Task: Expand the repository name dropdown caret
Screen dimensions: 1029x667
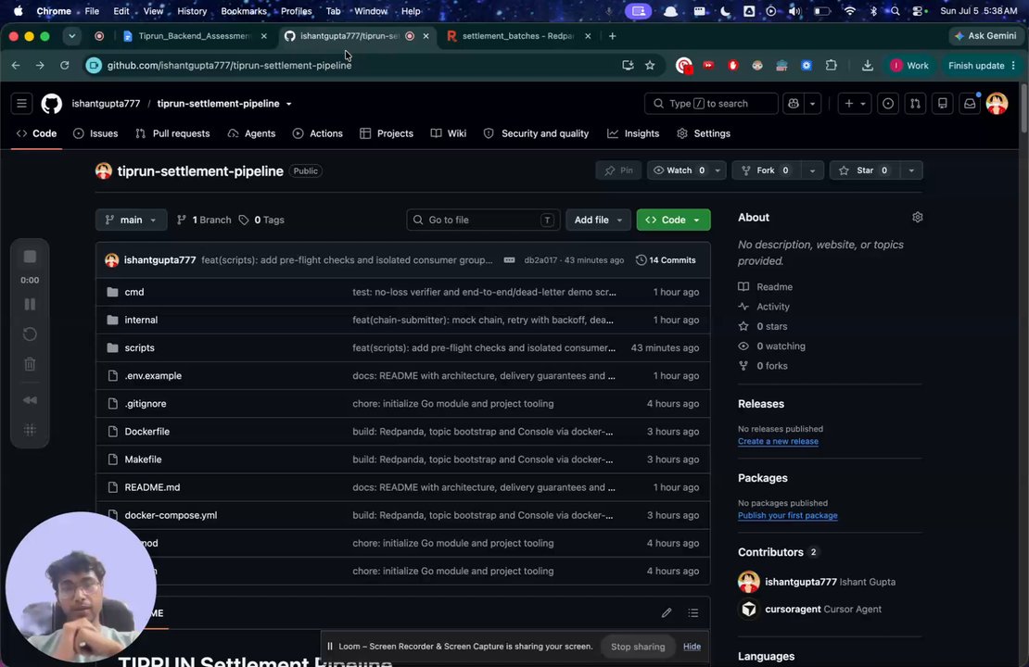Action: (288, 104)
